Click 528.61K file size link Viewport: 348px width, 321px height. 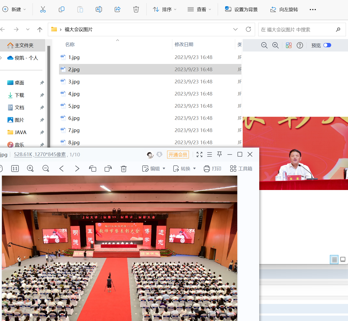pyautogui.click(x=23, y=155)
